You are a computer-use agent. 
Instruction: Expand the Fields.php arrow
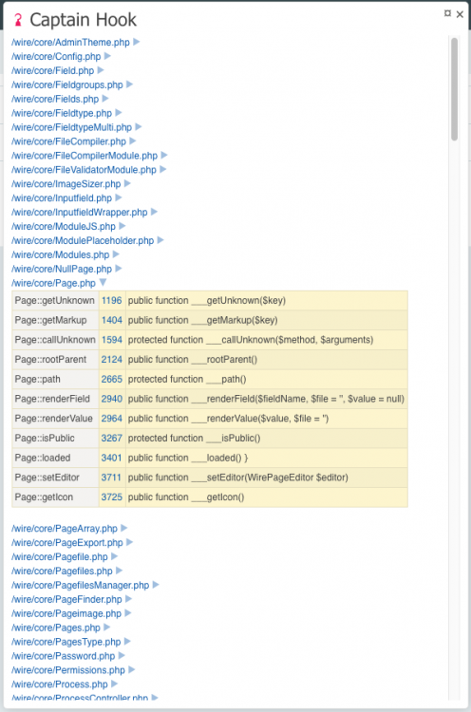105,98
